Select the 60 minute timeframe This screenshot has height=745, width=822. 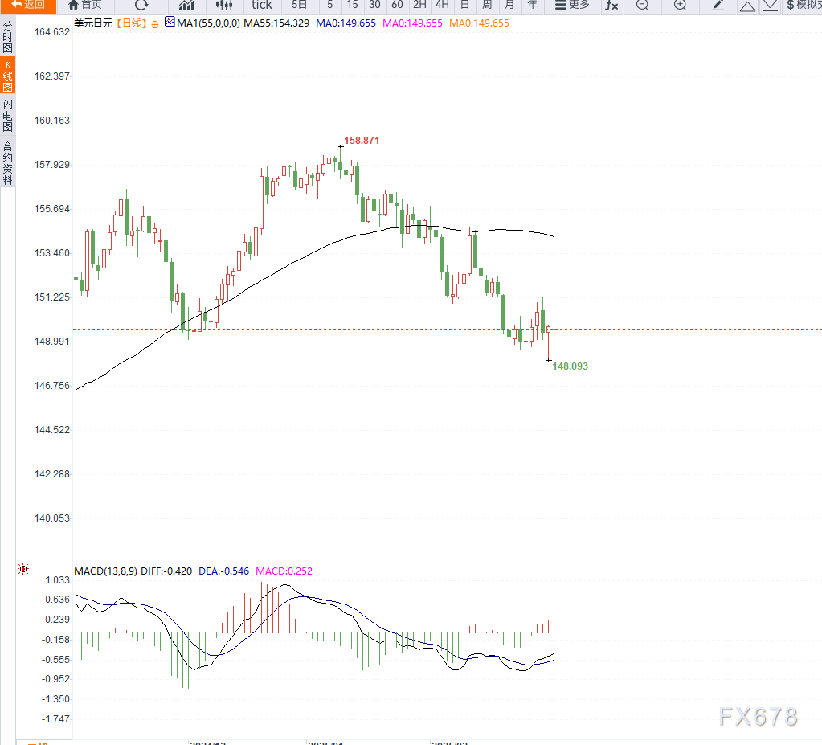(x=398, y=6)
